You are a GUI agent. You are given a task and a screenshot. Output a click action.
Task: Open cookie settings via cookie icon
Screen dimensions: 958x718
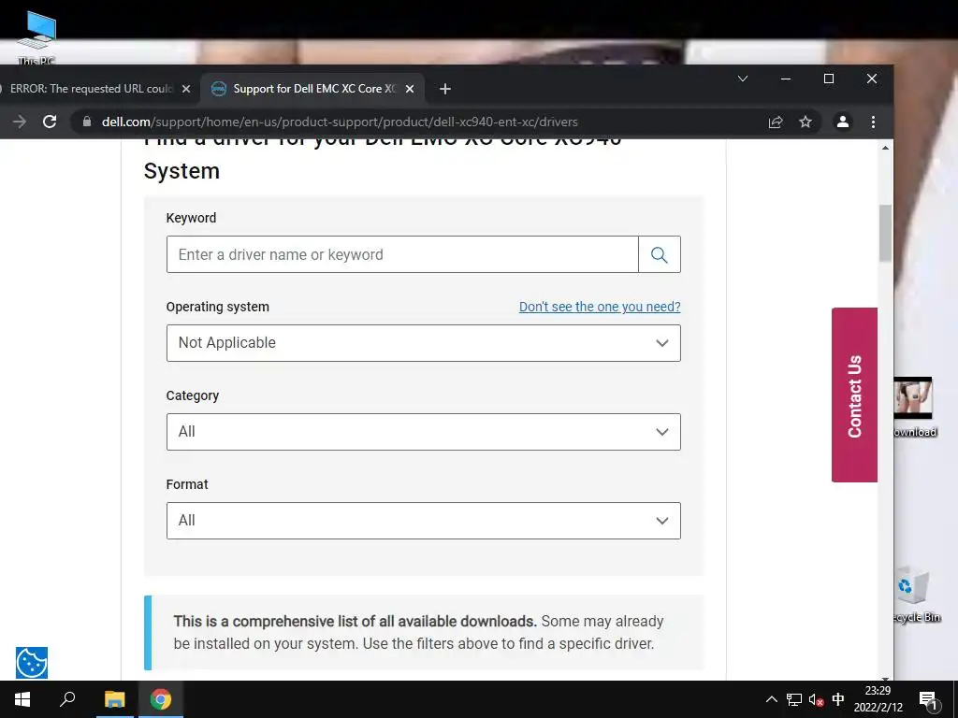coord(32,663)
